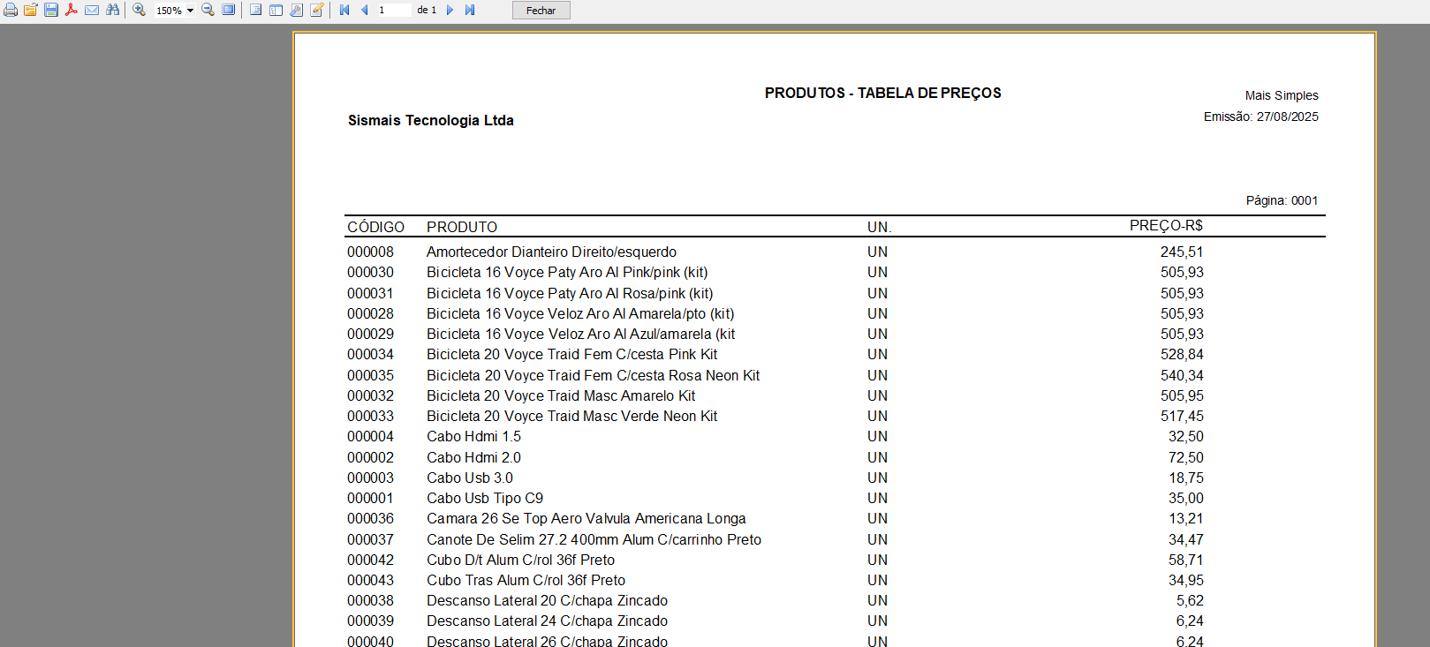Screen dimensions: 1430x647
Task: Click the Print report icon
Action: 11,10
